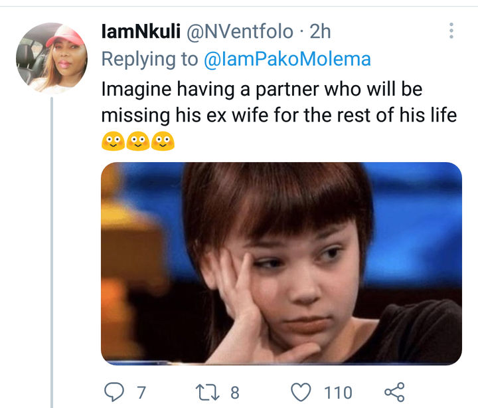Click the retweet count of 8

[235, 393]
